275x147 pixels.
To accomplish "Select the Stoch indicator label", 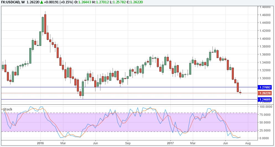I will pyautogui.click(x=8, y=109).
